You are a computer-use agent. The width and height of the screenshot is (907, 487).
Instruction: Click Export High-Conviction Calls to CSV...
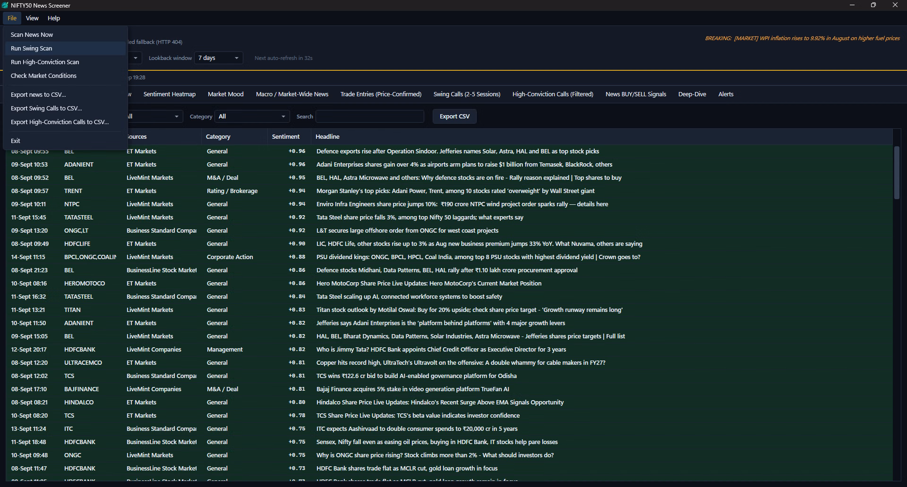tap(65, 122)
